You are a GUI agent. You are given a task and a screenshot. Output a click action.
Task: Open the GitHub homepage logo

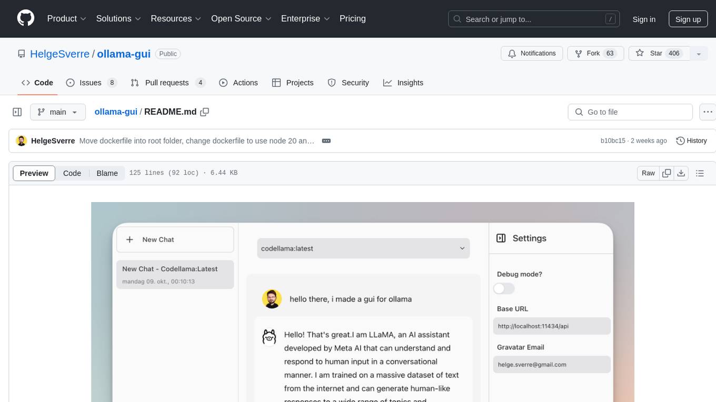click(x=26, y=18)
